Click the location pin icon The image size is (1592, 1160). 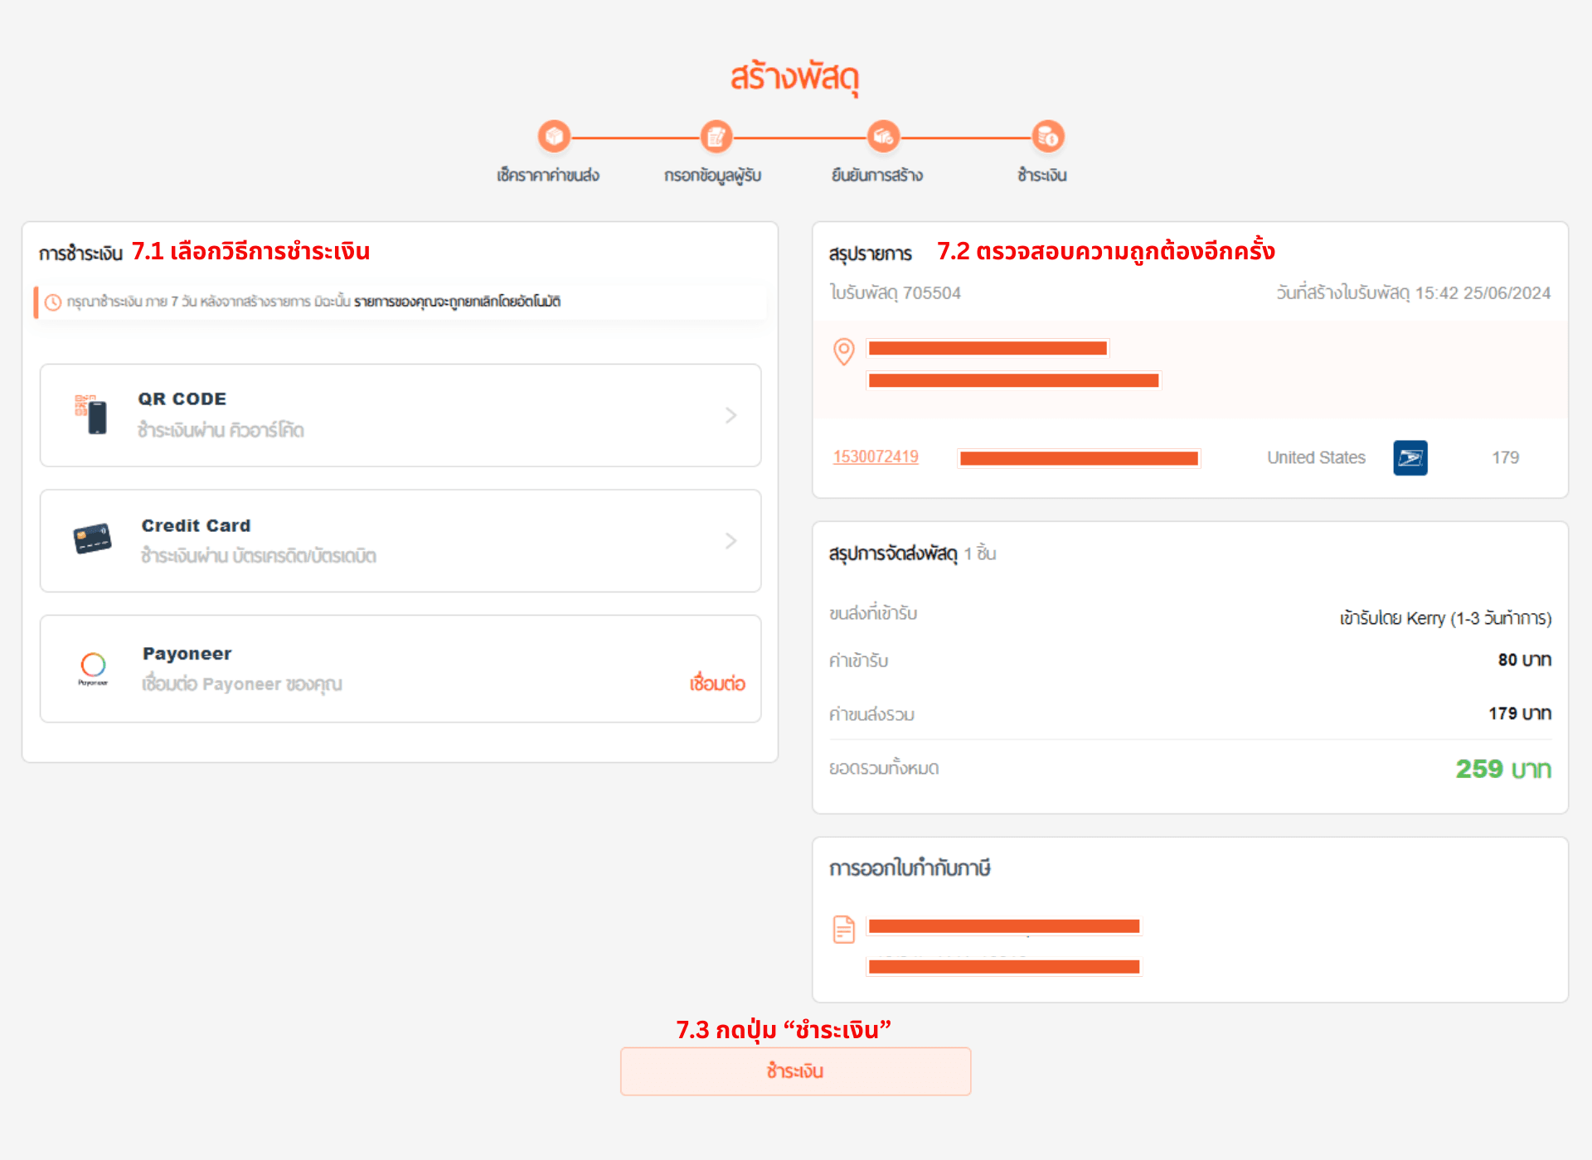pyautogui.click(x=844, y=352)
